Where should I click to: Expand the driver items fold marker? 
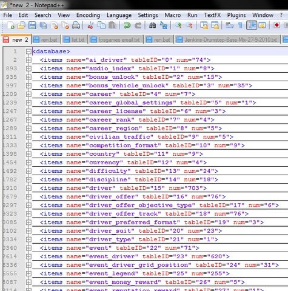(x=28, y=188)
